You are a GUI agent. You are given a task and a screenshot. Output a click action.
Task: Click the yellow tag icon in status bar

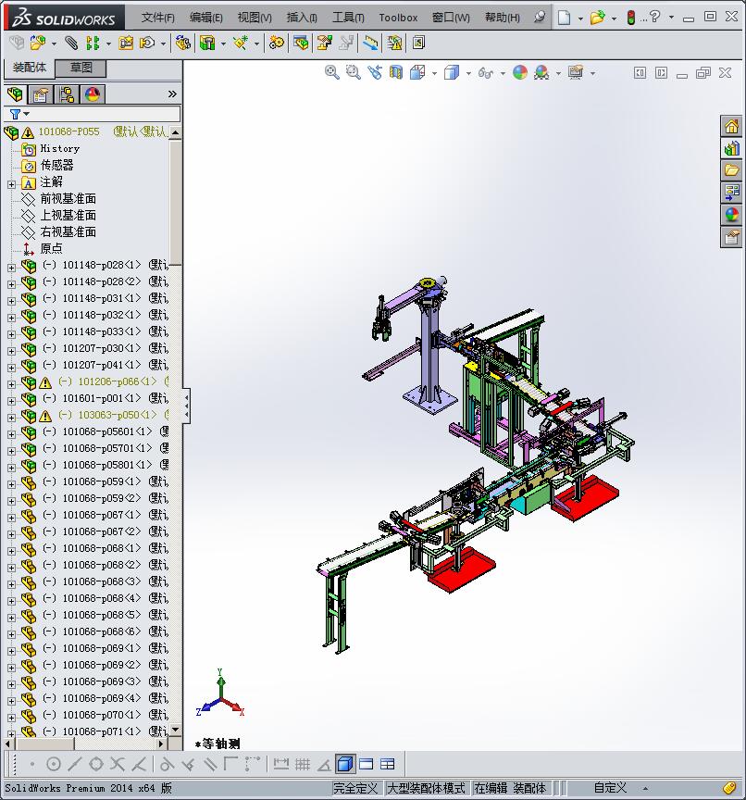click(x=729, y=788)
